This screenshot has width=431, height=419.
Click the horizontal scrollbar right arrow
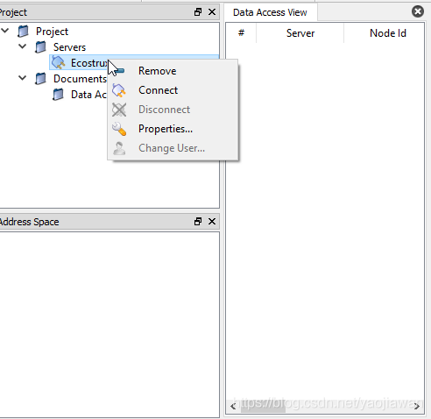coord(417,407)
